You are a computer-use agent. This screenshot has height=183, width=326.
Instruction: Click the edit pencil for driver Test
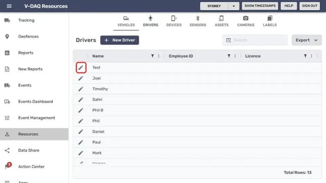(x=81, y=68)
